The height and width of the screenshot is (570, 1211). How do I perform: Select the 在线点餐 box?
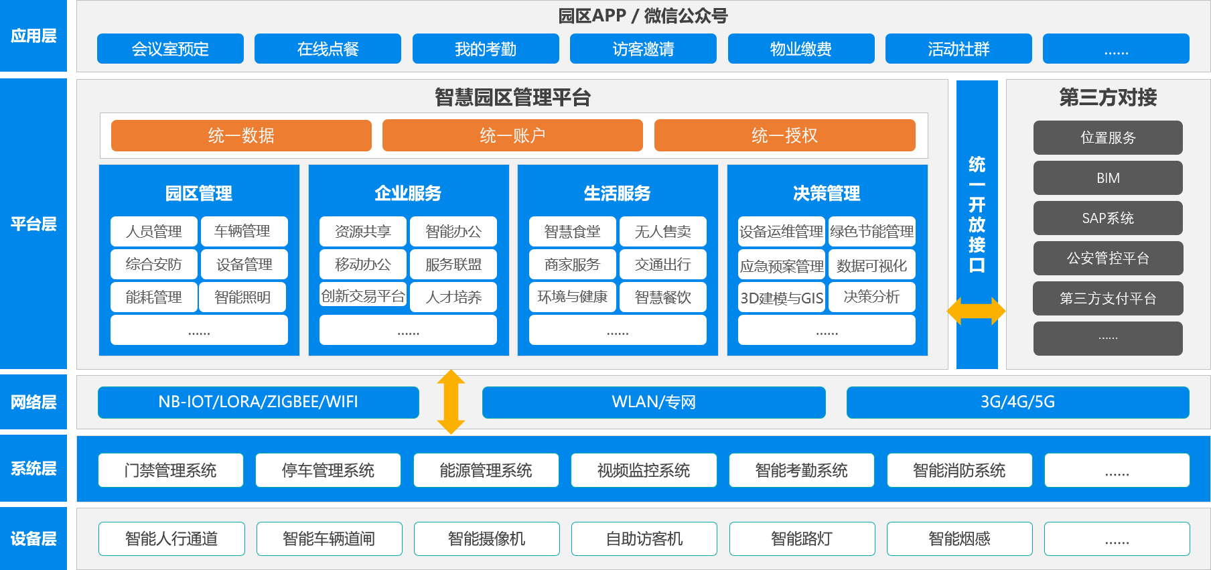(328, 49)
